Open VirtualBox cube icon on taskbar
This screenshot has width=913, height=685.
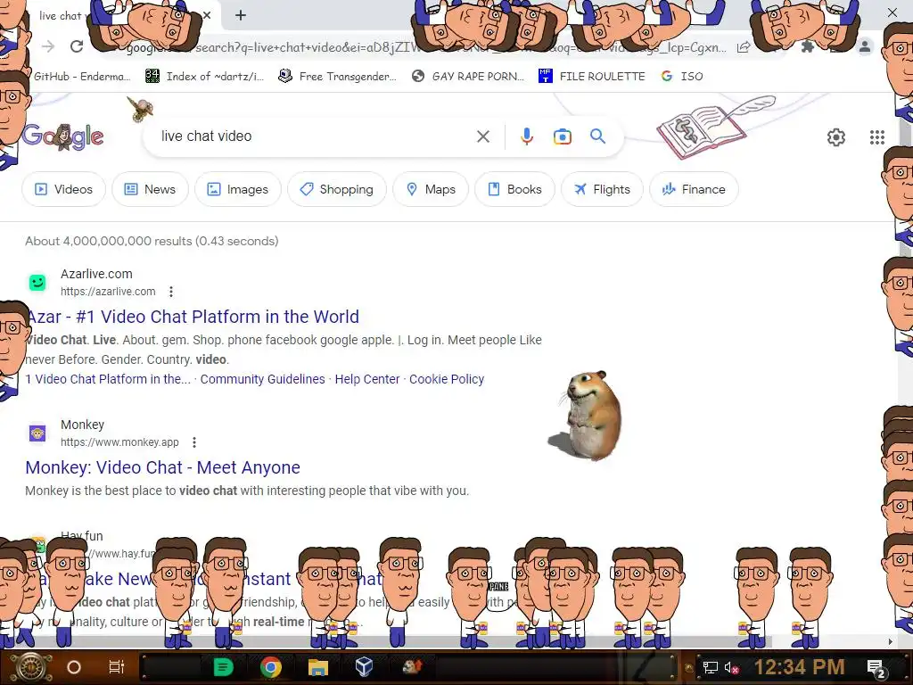click(x=364, y=667)
